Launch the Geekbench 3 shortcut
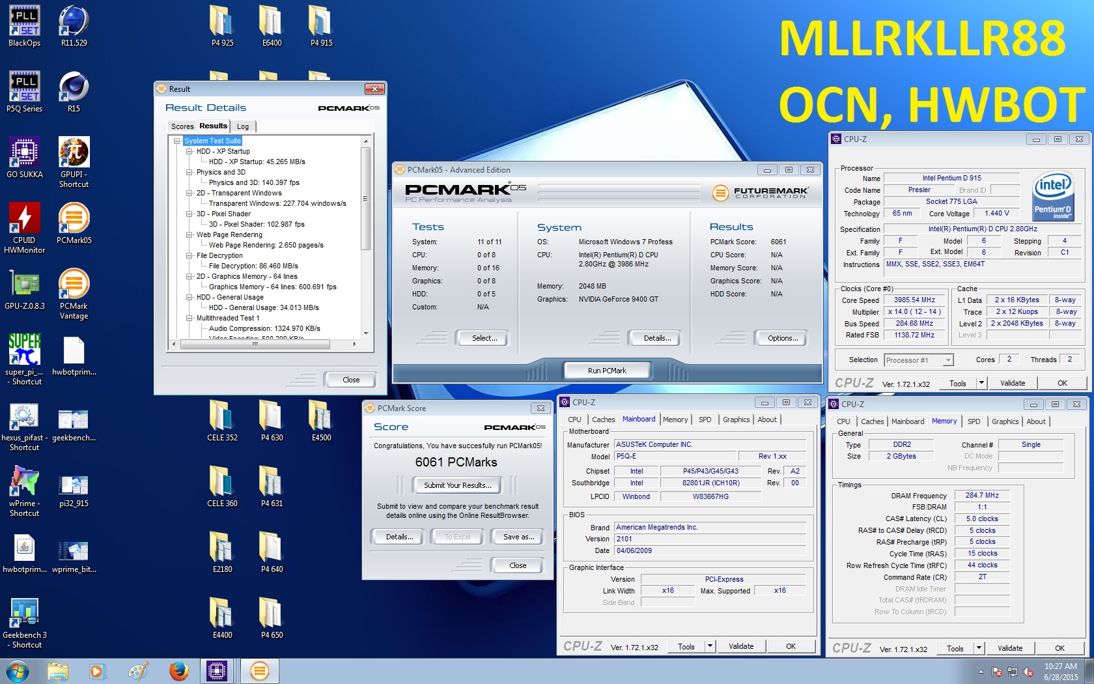The image size is (1094, 684). click(x=25, y=623)
